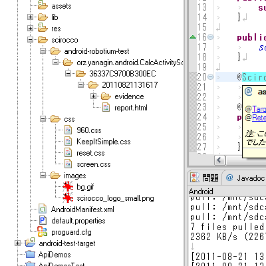Click the default.properties file icon
Image resolution: width=266 pixels, height=266 pixels.
43,221
